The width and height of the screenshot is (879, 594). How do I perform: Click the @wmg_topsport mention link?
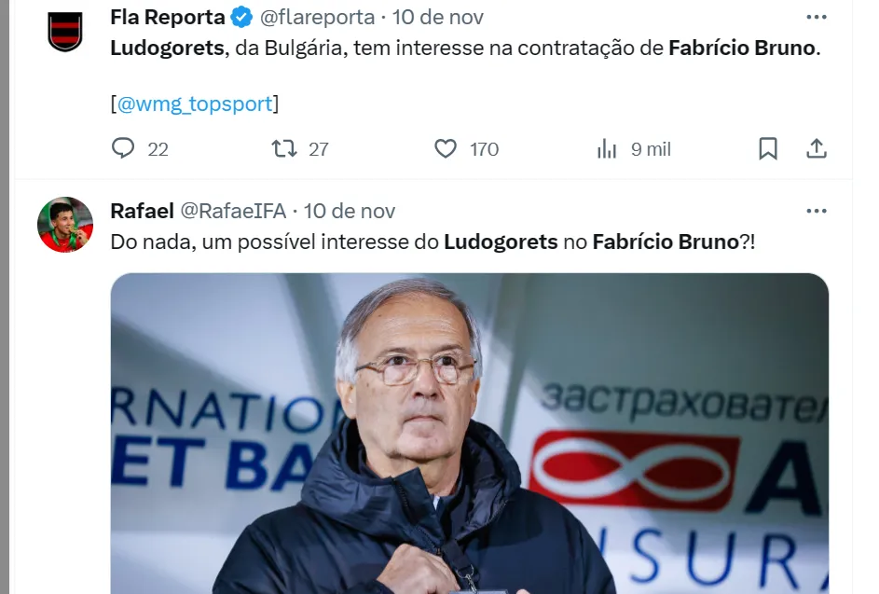click(195, 104)
